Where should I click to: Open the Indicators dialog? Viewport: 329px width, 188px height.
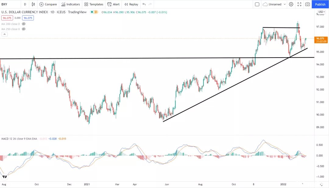tap(70, 4)
